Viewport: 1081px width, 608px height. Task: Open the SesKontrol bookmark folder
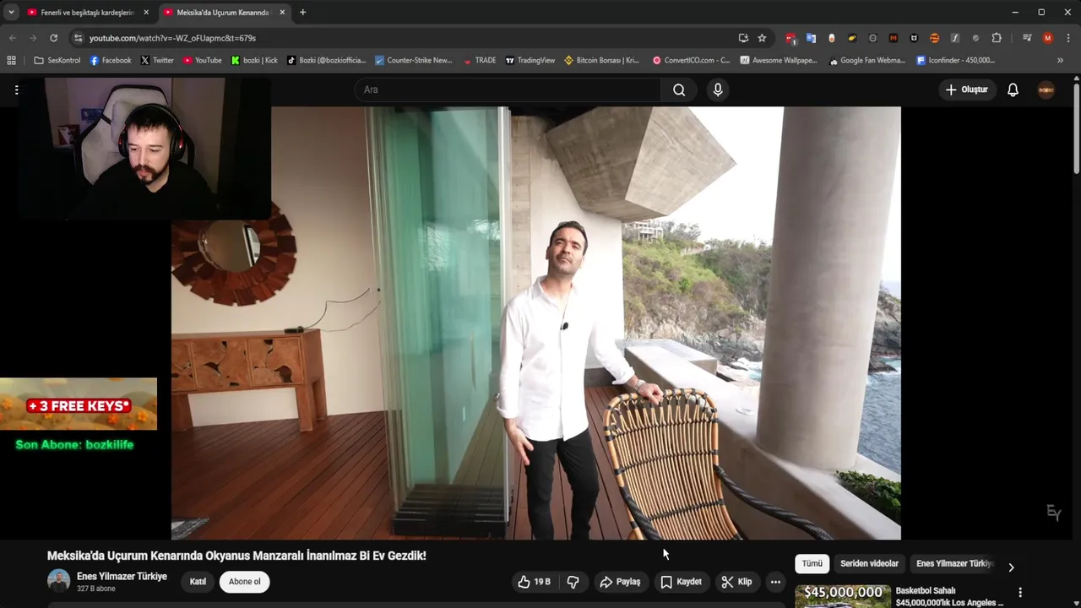(57, 60)
